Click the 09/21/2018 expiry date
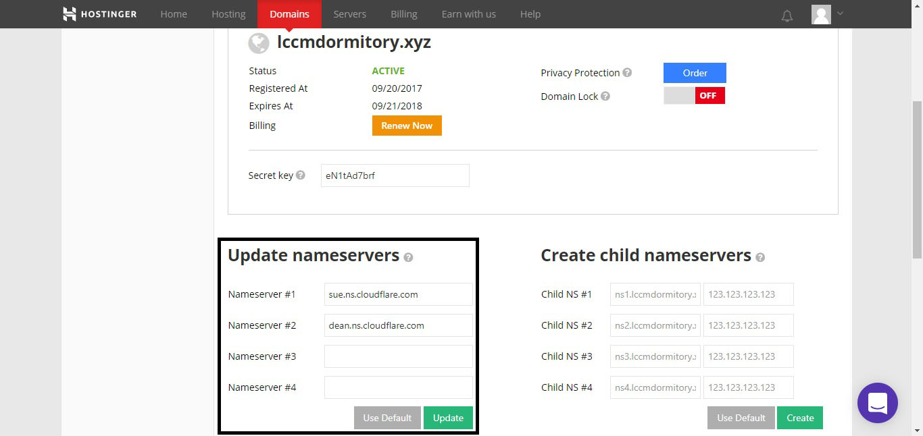923x436 pixels. pos(397,106)
